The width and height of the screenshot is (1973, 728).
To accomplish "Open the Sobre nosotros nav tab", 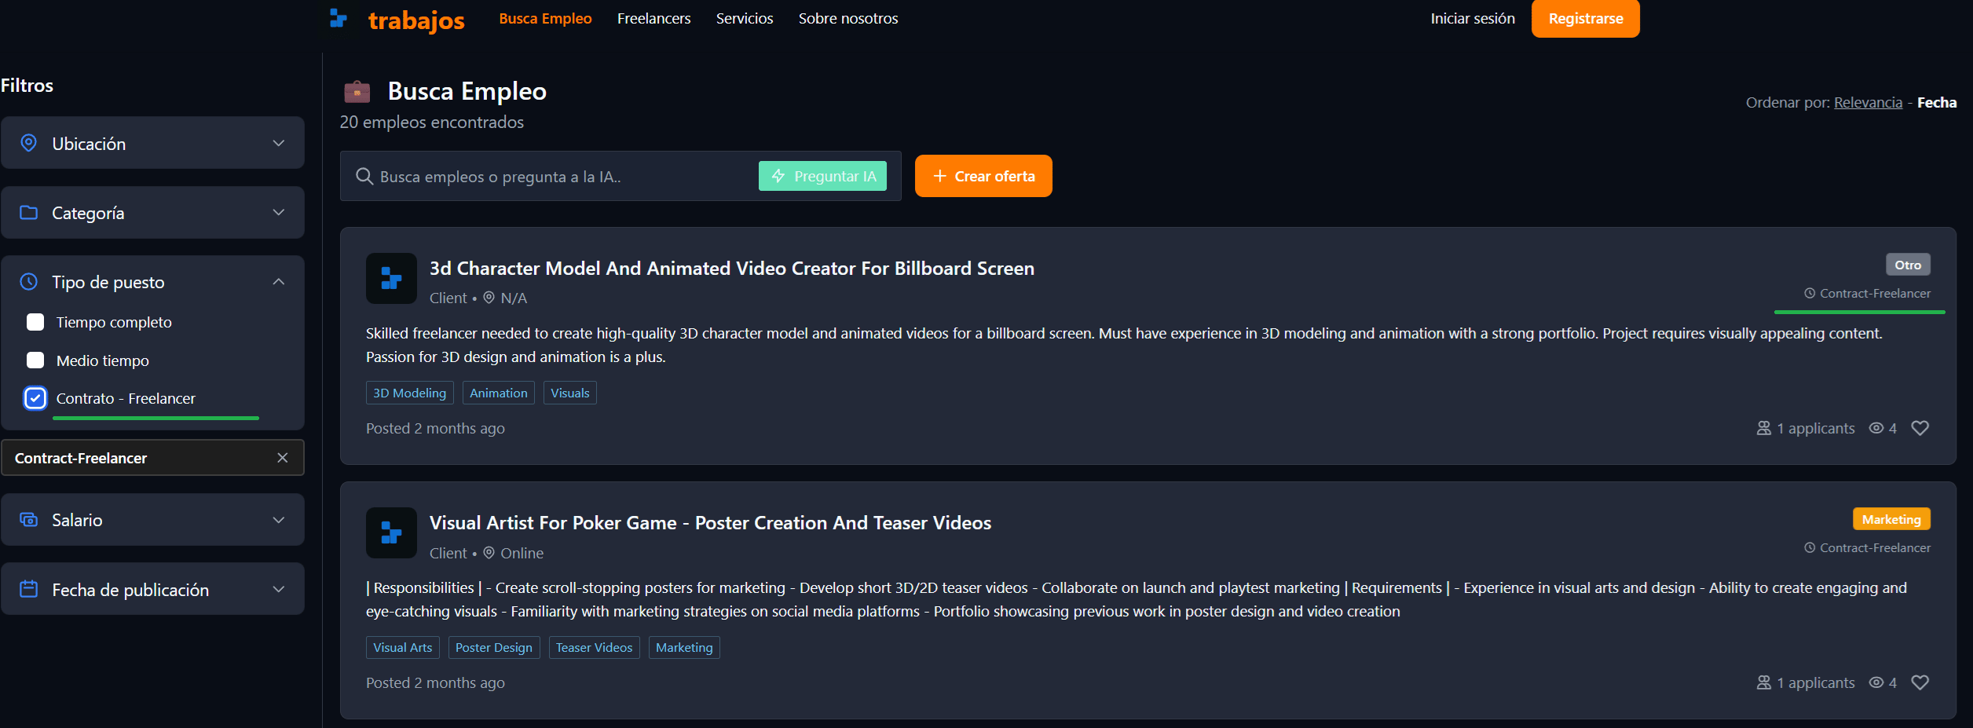I will [848, 18].
